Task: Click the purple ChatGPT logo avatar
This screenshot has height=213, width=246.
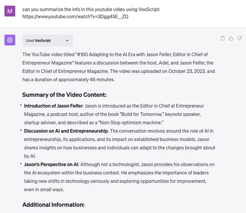Action: point(10,40)
